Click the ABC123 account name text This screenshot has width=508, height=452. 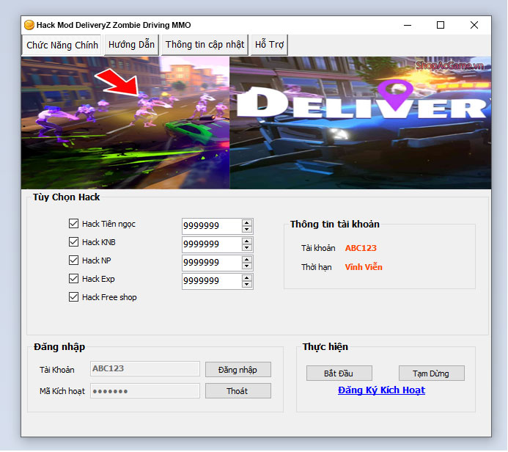click(x=361, y=248)
